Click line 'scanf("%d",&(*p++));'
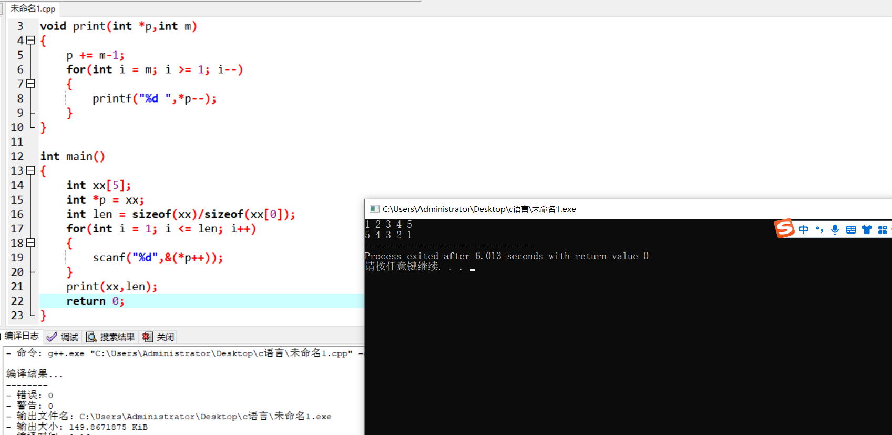 pos(158,257)
